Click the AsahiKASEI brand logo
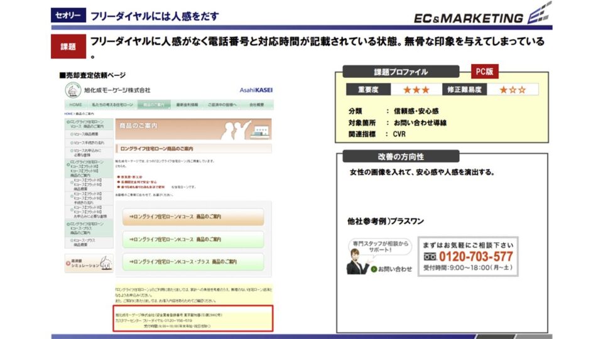Viewport: 603px width, 339px height. click(x=256, y=90)
